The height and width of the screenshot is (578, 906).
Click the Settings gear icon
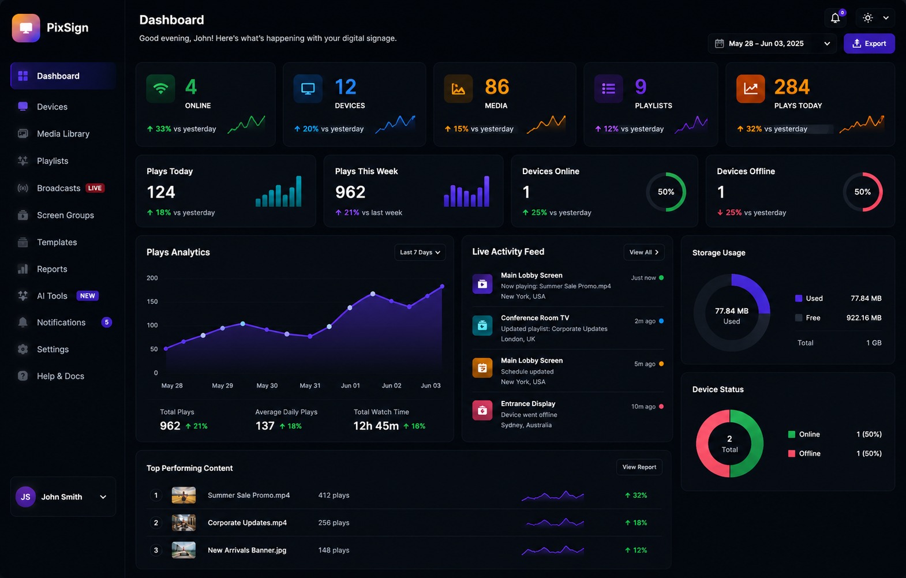pos(23,349)
